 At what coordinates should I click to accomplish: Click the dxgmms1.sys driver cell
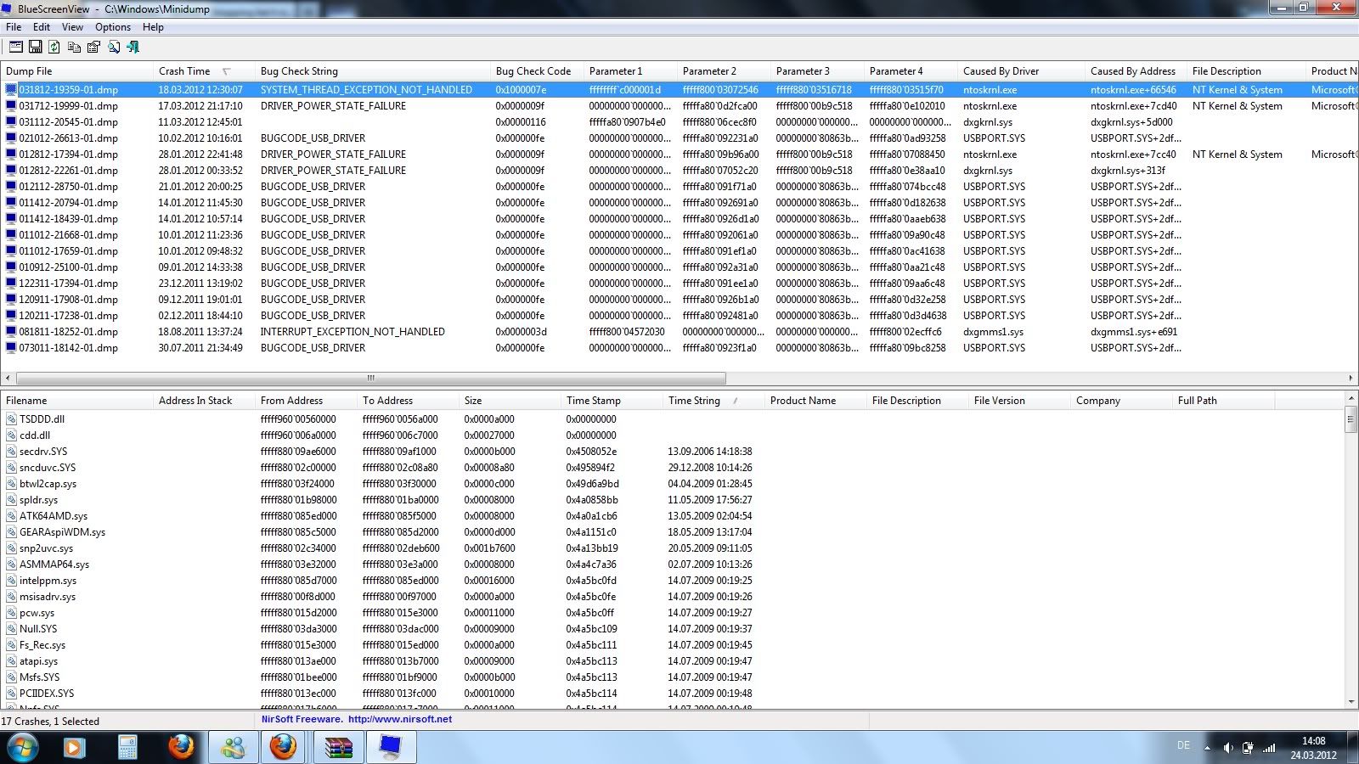coord(993,332)
